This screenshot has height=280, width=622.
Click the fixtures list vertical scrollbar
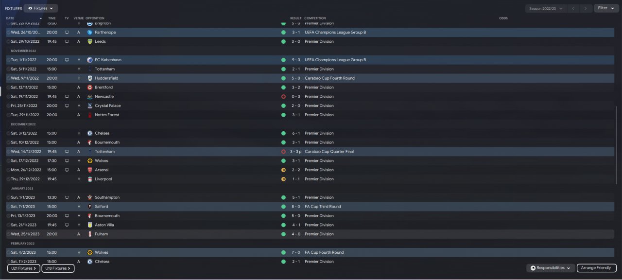click(615, 146)
